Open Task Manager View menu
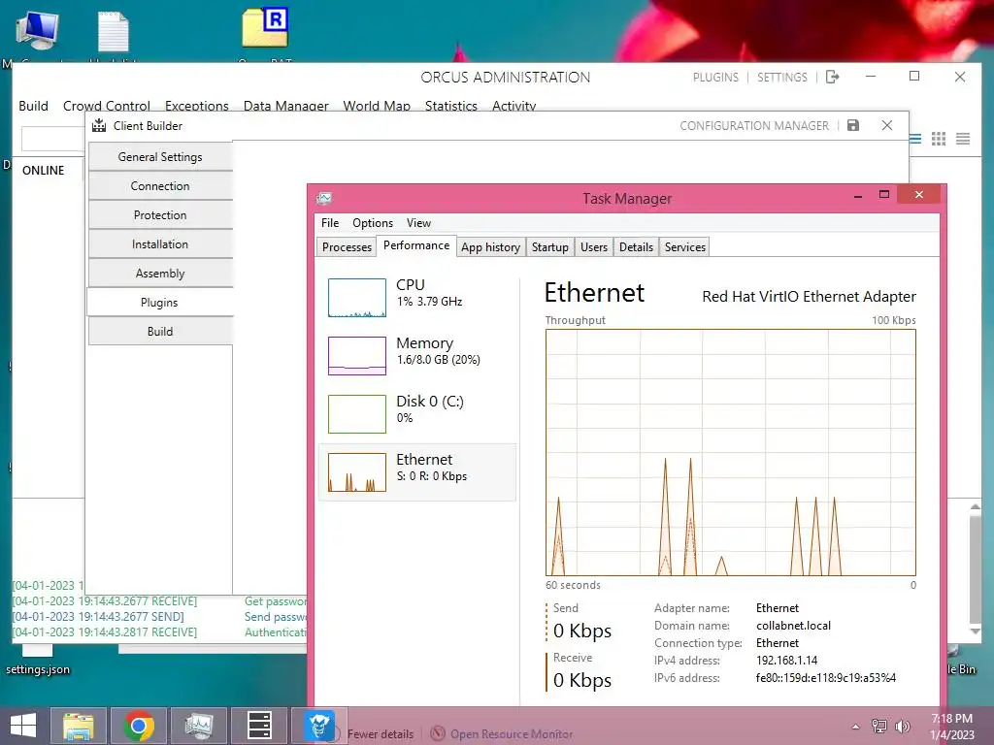 click(x=418, y=223)
